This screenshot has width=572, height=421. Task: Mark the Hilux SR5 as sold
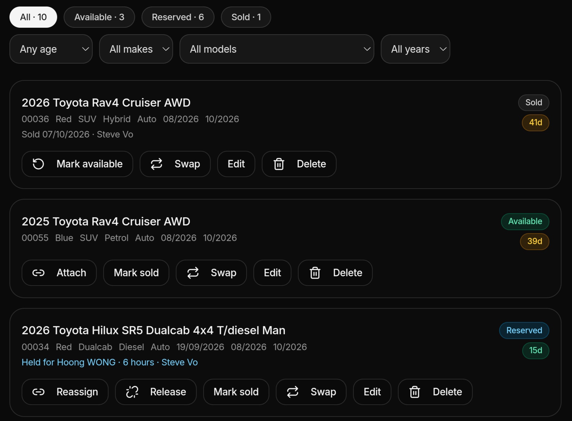tap(236, 392)
